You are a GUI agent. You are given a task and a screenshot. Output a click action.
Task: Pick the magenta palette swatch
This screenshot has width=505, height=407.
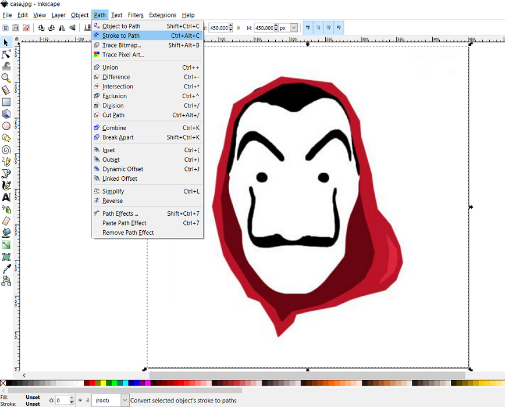(x=148, y=383)
